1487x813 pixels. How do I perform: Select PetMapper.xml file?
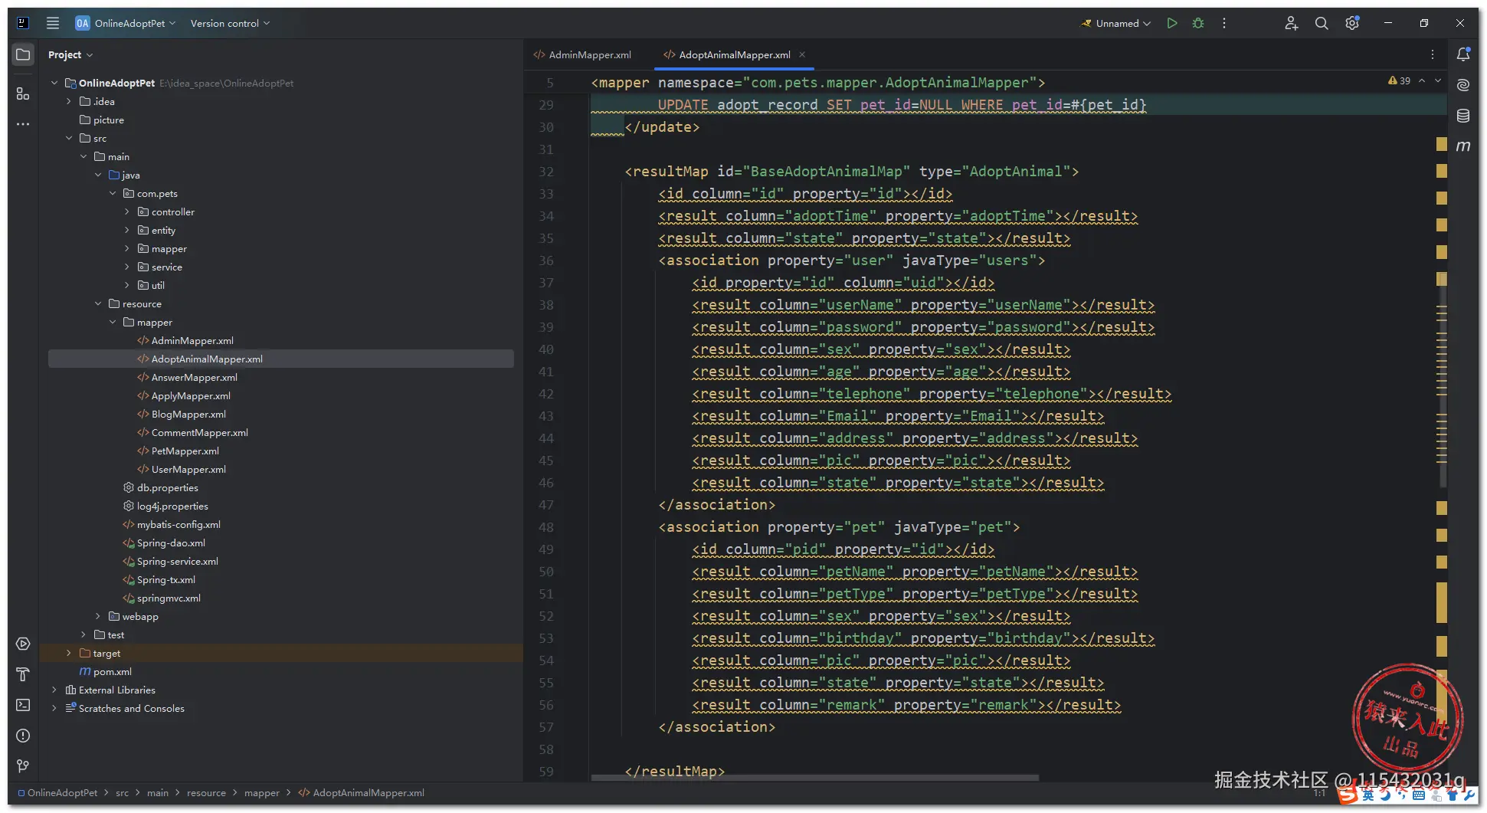click(x=185, y=451)
